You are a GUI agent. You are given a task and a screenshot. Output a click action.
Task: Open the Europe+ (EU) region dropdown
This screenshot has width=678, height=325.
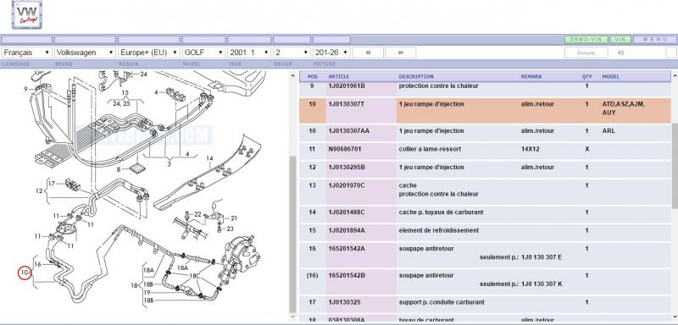point(149,52)
